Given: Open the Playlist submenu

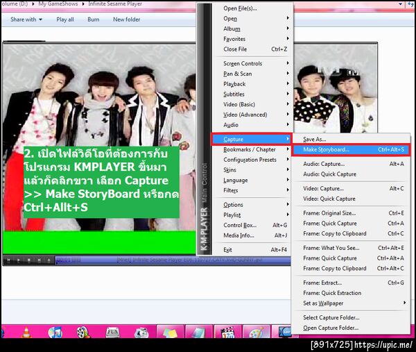Looking at the screenshot, I should pos(252,215).
